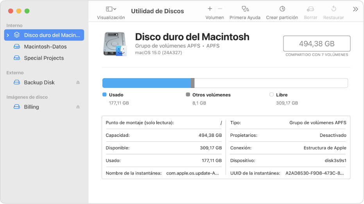Click the blue Usado legend swatch
This screenshot has width=364, height=204.
click(104, 95)
